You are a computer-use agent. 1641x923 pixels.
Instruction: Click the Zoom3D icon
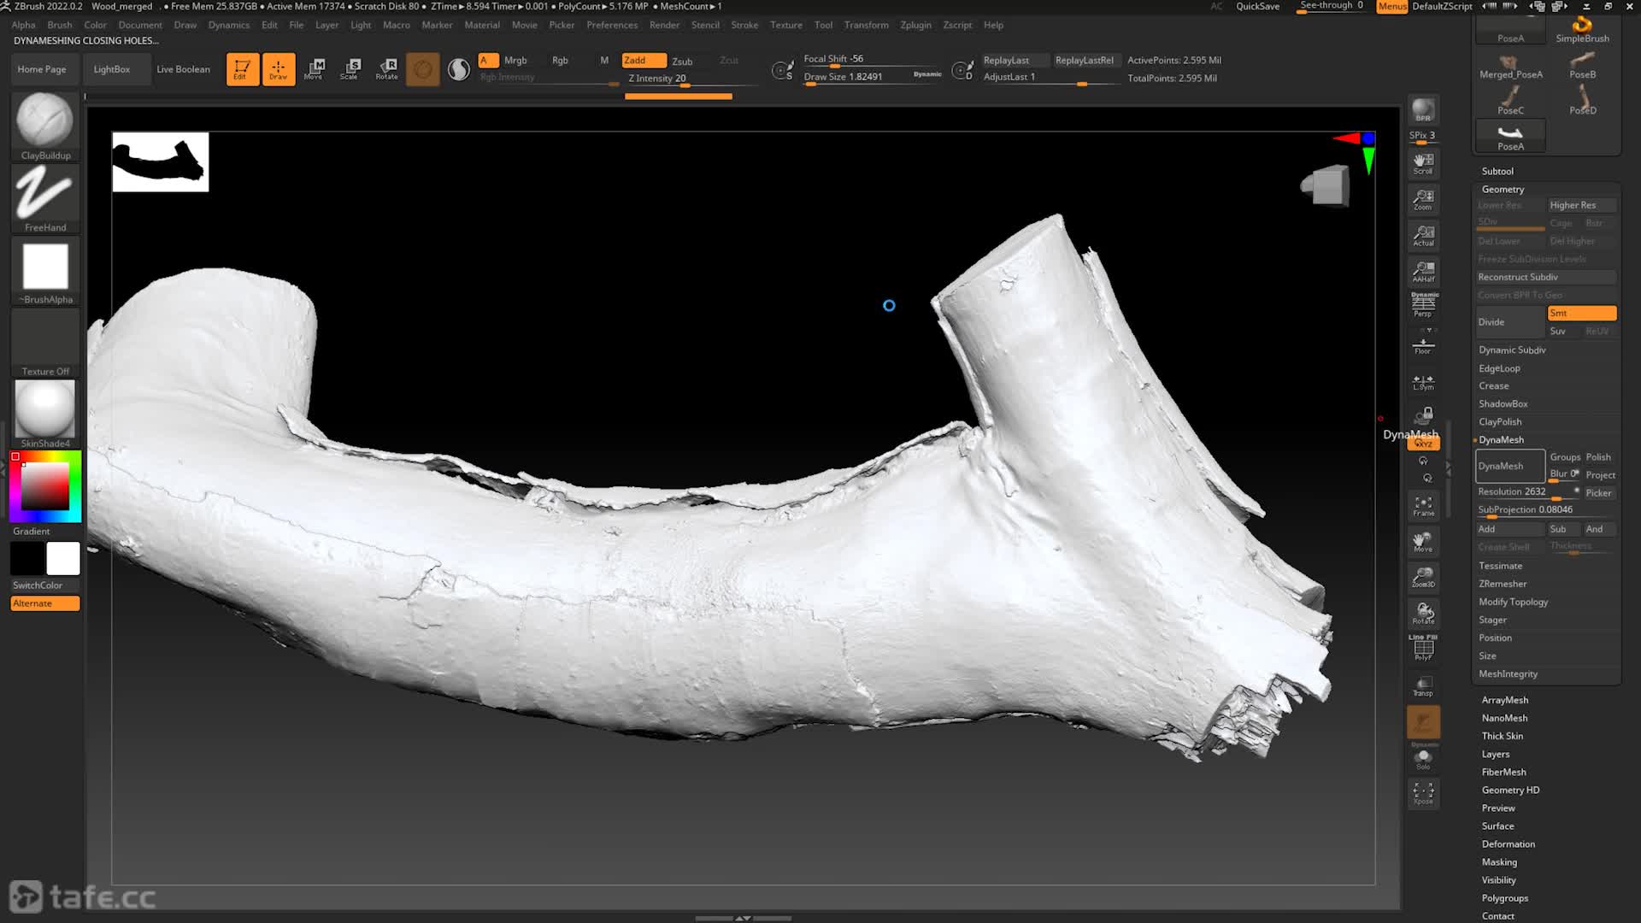(1423, 578)
